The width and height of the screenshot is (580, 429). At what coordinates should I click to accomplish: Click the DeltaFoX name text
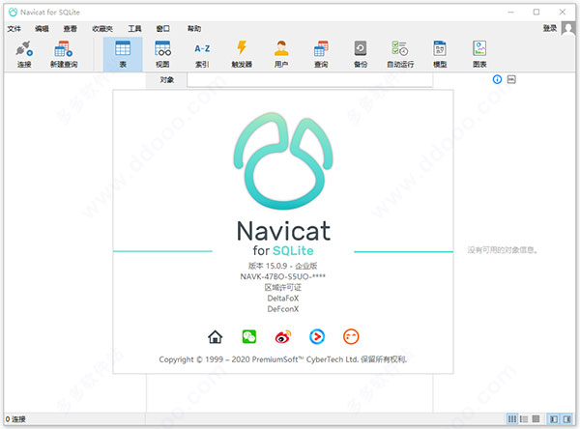283,299
